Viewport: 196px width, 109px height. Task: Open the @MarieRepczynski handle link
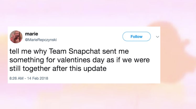click(x=41, y=40)
